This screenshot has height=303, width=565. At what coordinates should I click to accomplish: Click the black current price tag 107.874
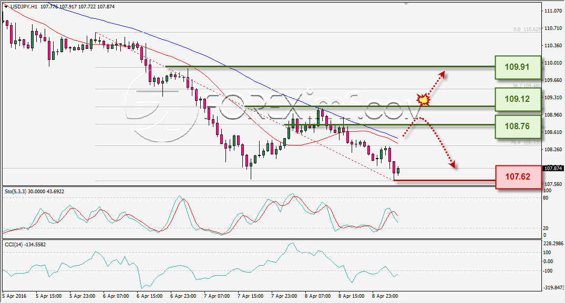coord(552,168)
